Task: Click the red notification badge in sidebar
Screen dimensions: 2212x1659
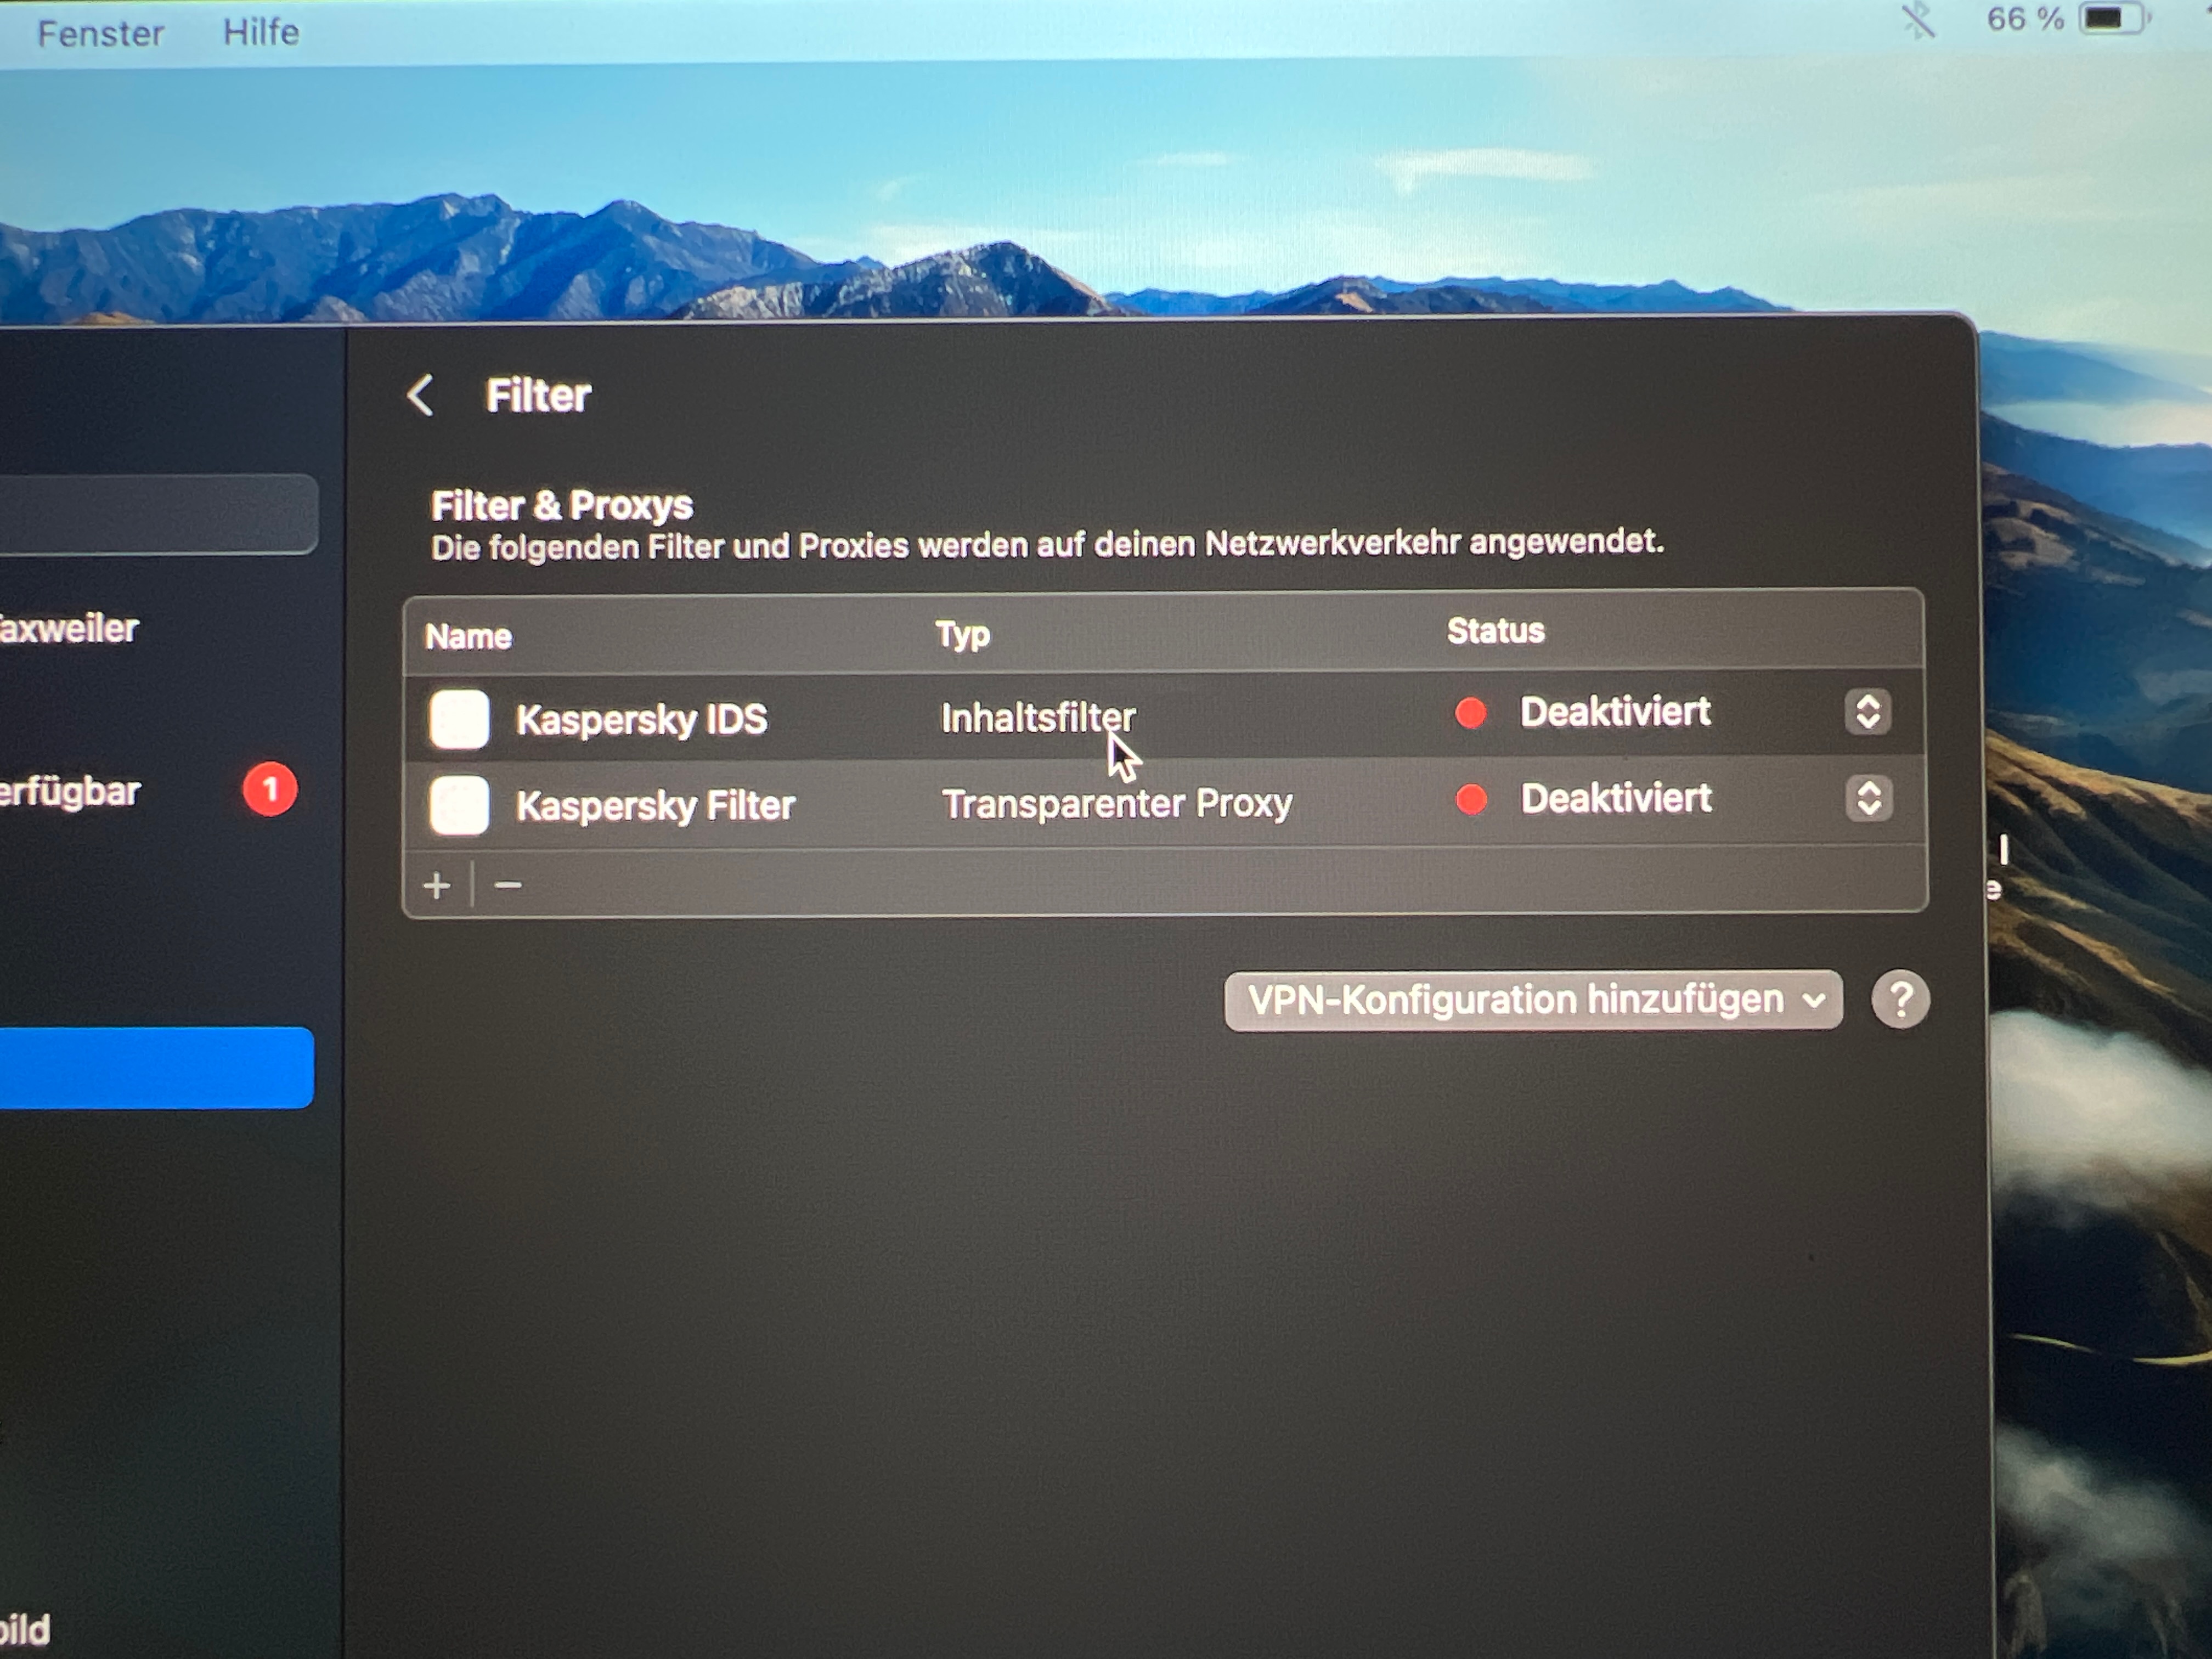Action: [x=270, y=790]
